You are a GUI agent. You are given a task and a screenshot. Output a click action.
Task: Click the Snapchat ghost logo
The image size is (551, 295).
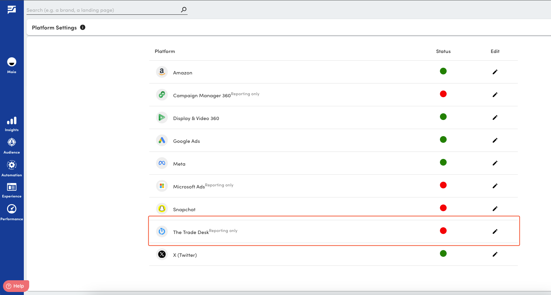(x=162, y=209)
